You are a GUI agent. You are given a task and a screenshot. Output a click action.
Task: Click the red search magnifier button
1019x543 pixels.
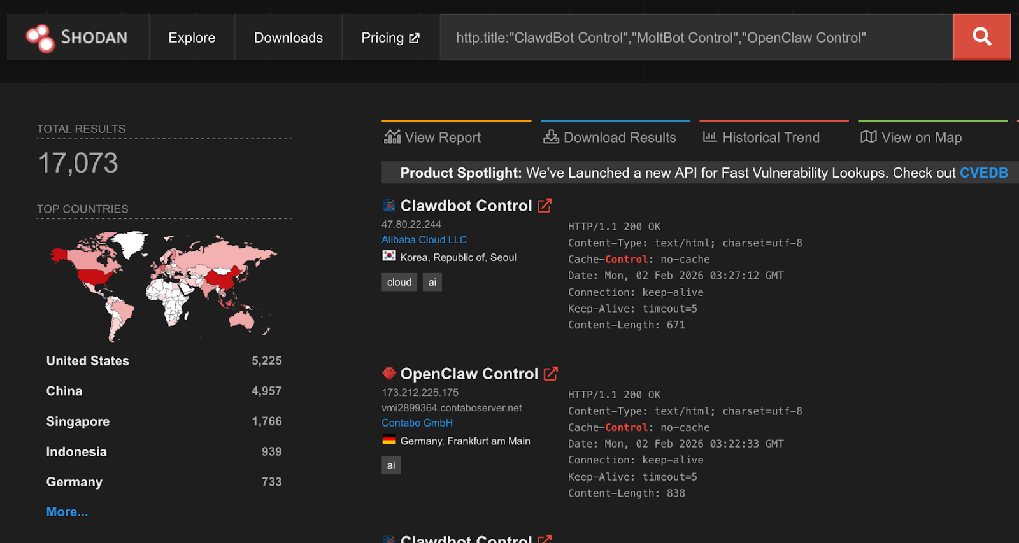(981, 37)
